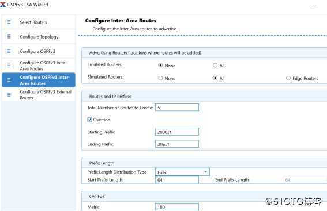
Task: Click the list icon beside Configure OSPFv3
Action: pos(9,51)
